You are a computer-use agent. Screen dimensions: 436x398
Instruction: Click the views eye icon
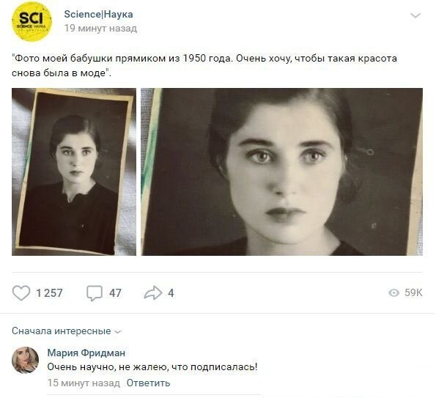[393, 292]
